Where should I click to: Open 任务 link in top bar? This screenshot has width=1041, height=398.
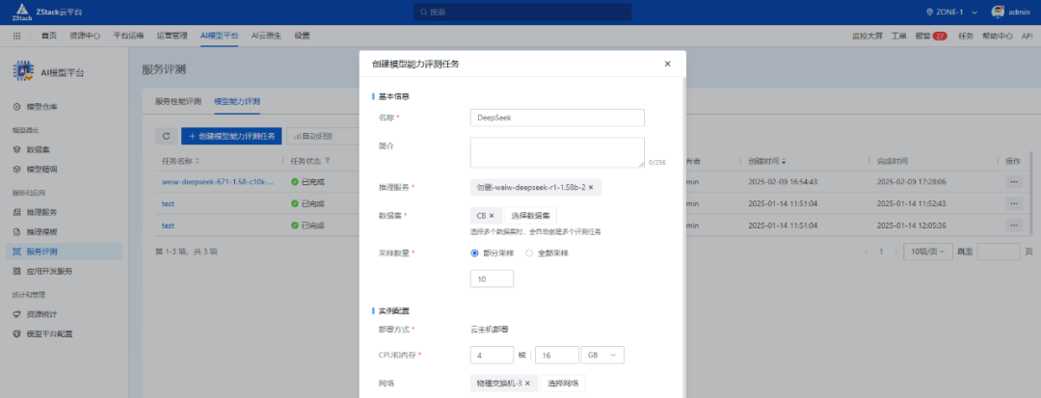coord(966,36)
